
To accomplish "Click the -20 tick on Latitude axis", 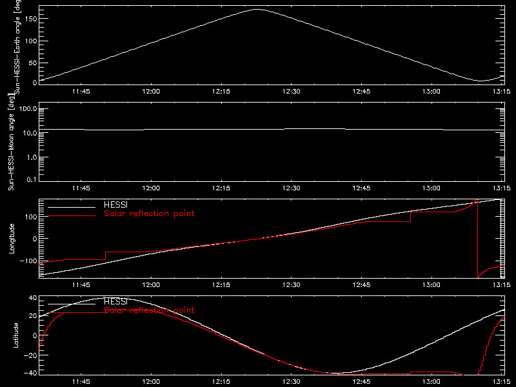I will coord(30,355).
